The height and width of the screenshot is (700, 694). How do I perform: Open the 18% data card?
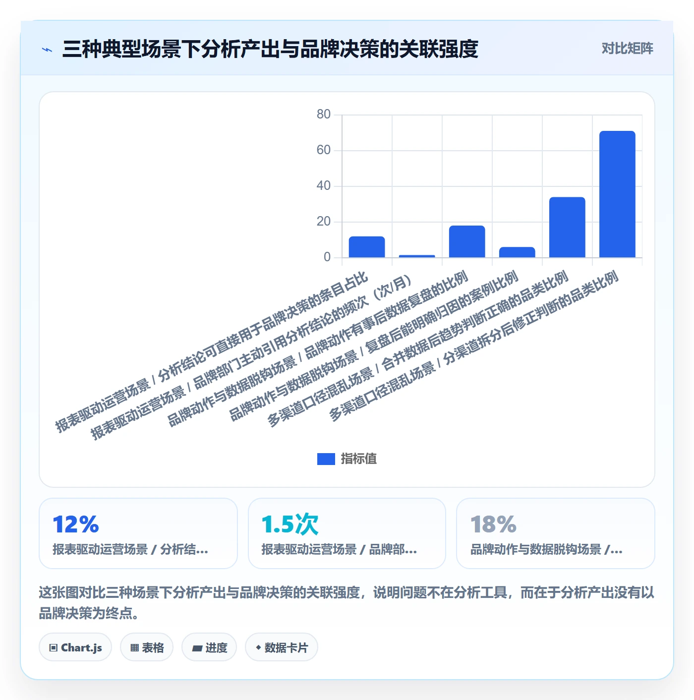[x=556, y=533]
